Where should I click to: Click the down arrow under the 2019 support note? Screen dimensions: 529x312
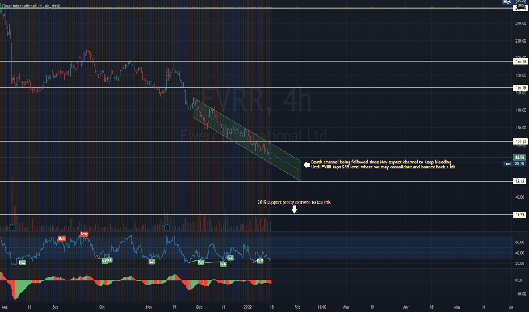294,209
